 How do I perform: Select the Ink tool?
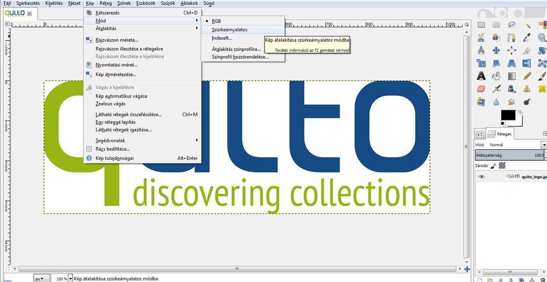(512, 88)
